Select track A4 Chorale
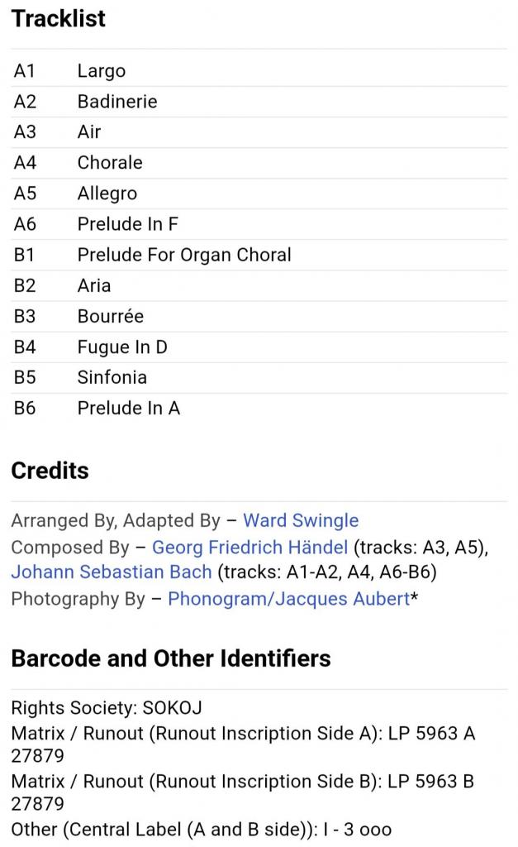Screen dimensions: 518x847 [x=110, y=162]
